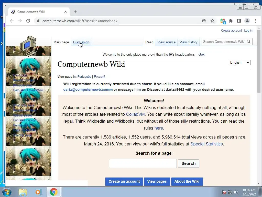This screenshot has height=197, width=262.
Task: Open the Chrome three-dot menu
Action: point(255,21)
